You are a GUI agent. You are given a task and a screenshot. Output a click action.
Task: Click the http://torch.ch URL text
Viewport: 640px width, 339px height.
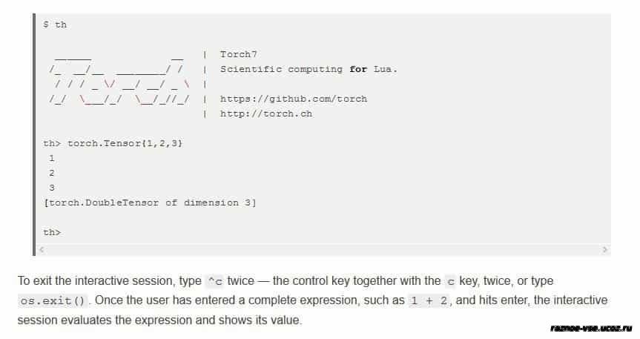click(x=266, y=113)
